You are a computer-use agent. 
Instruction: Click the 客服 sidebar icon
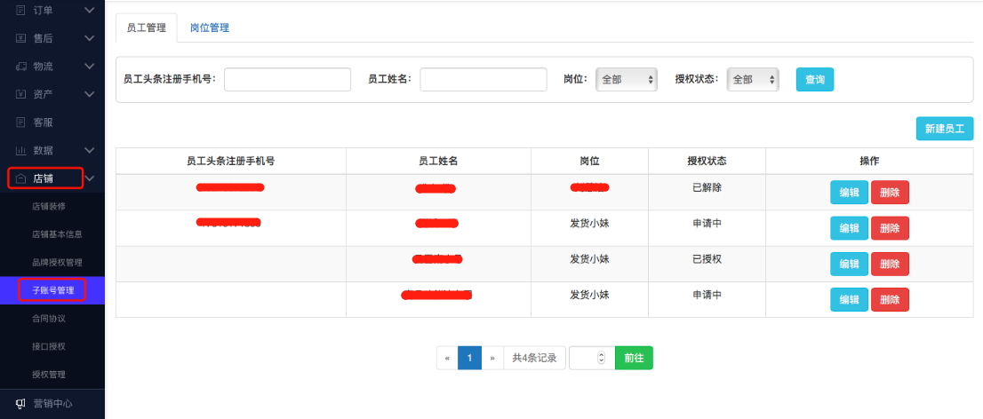click(x=20, y=123)
